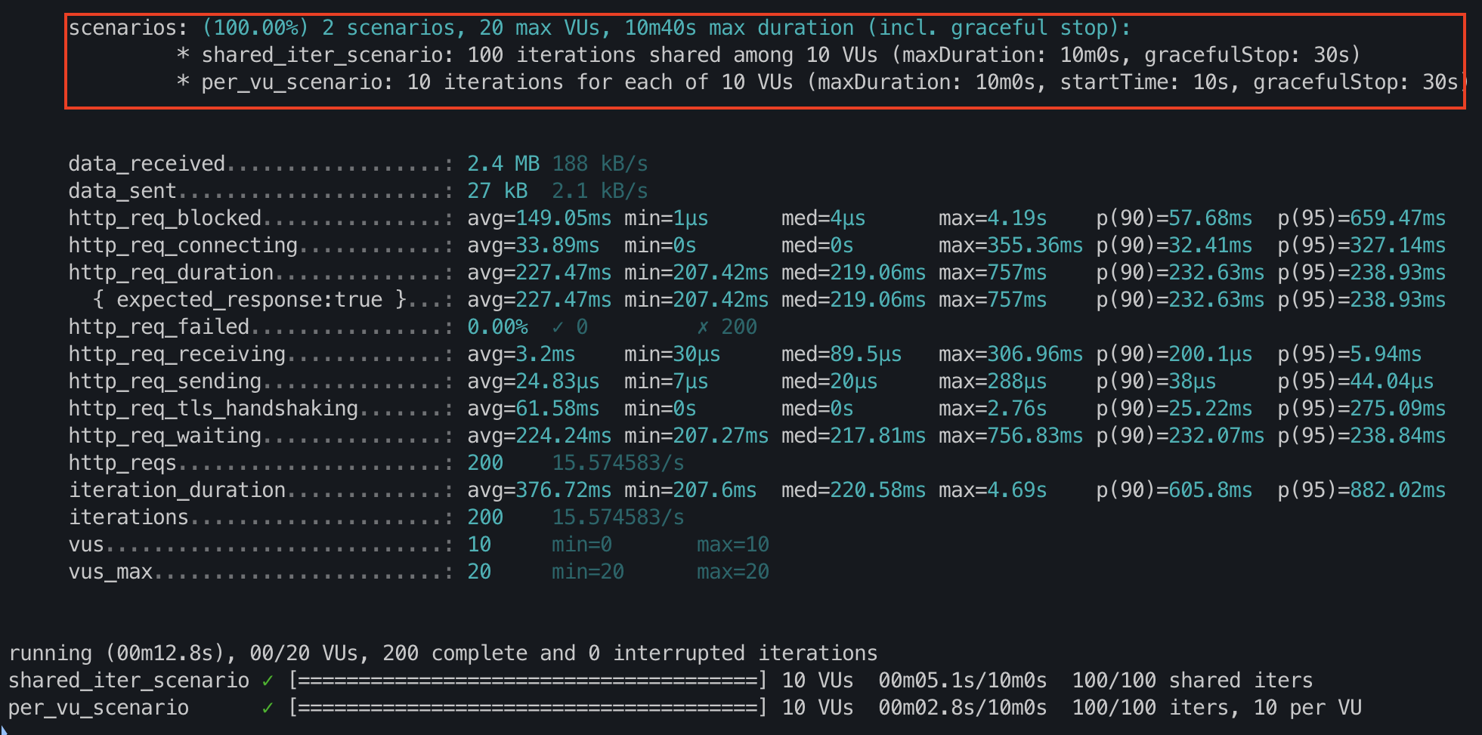Click the data_received metric label
This screenshot has height=735, width=1482.
click(147, 164)
